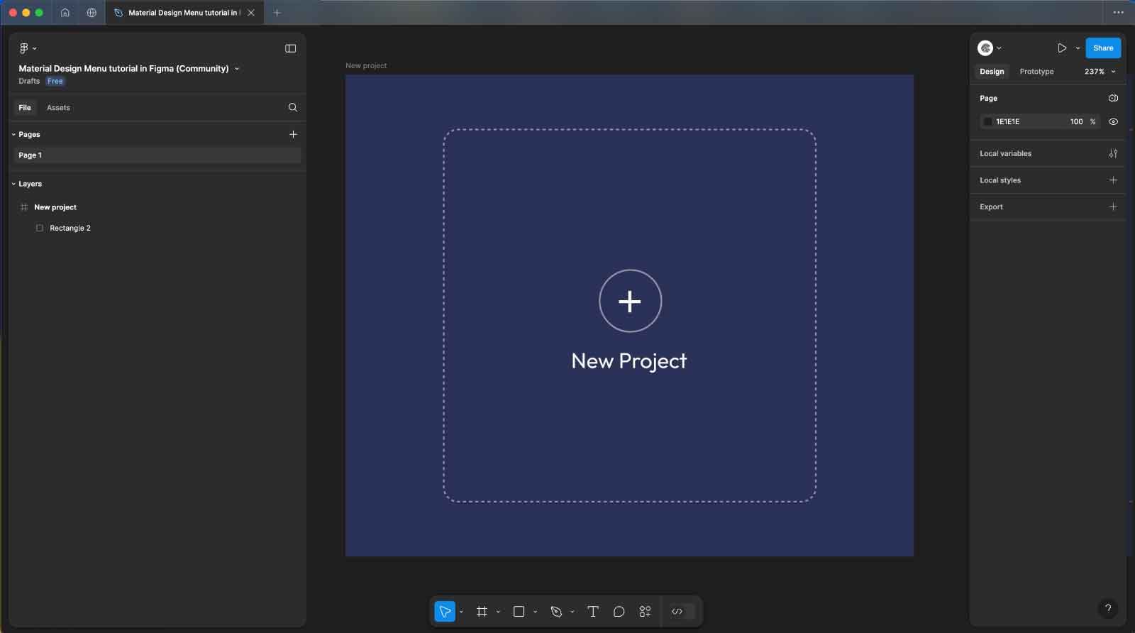
Task: Collapse the Pages section
Action: 13,134
